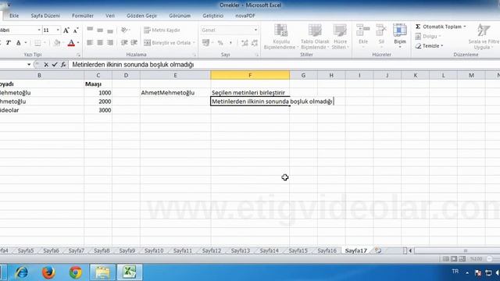The height and width of the screenshot is (281, 500).
Task: Align text to the top
Action: pyautogui.click(x=91, y=30)
